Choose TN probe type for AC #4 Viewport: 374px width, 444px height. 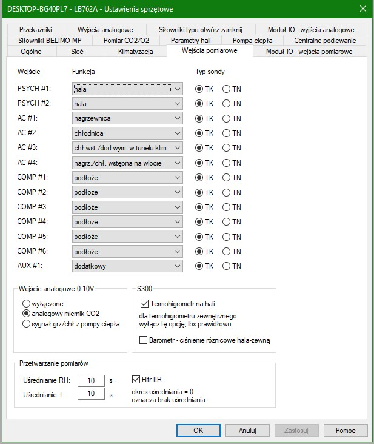tap(227, 163)
